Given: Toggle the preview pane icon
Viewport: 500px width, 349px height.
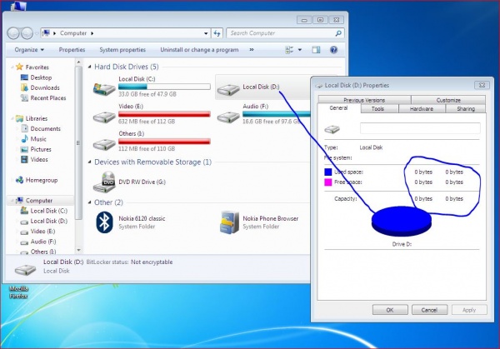Looking at the screenshot, I should point(316,50).
